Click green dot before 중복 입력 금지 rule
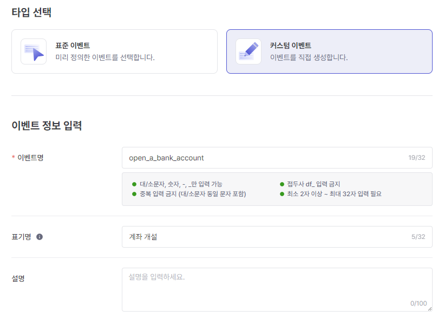 point(134,193)
